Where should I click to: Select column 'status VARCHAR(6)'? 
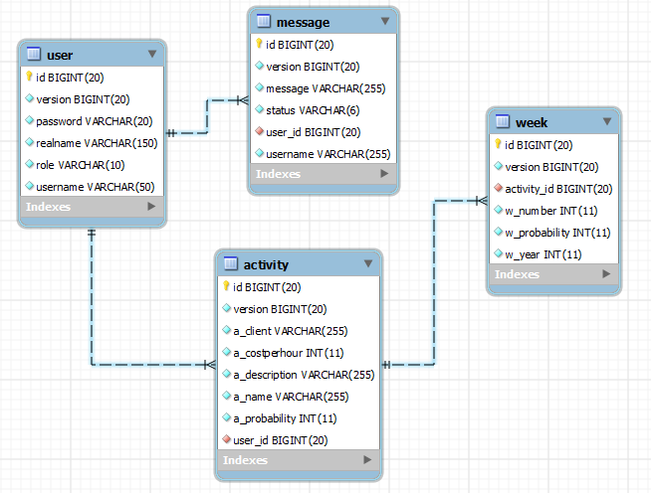[x=313, y=110]
